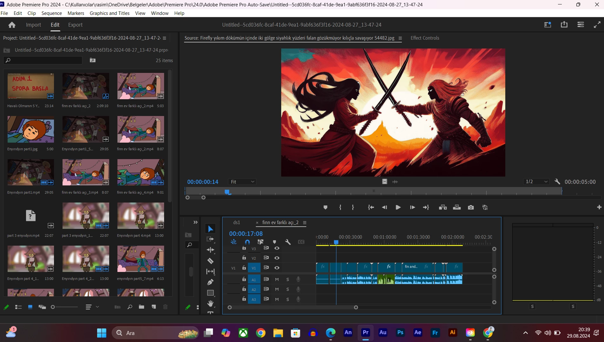Open the Markers menu
The width and height of the screenshot is (604, 342).
[x=76, y=13]
